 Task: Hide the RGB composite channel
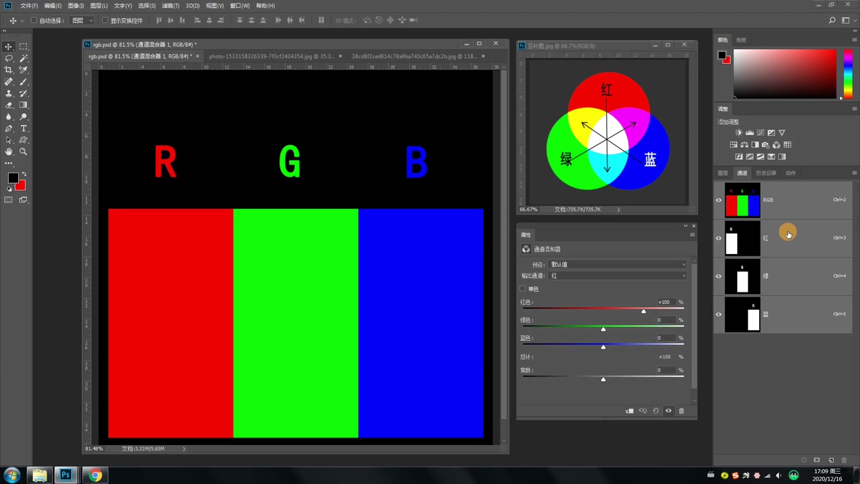[719, 200]
